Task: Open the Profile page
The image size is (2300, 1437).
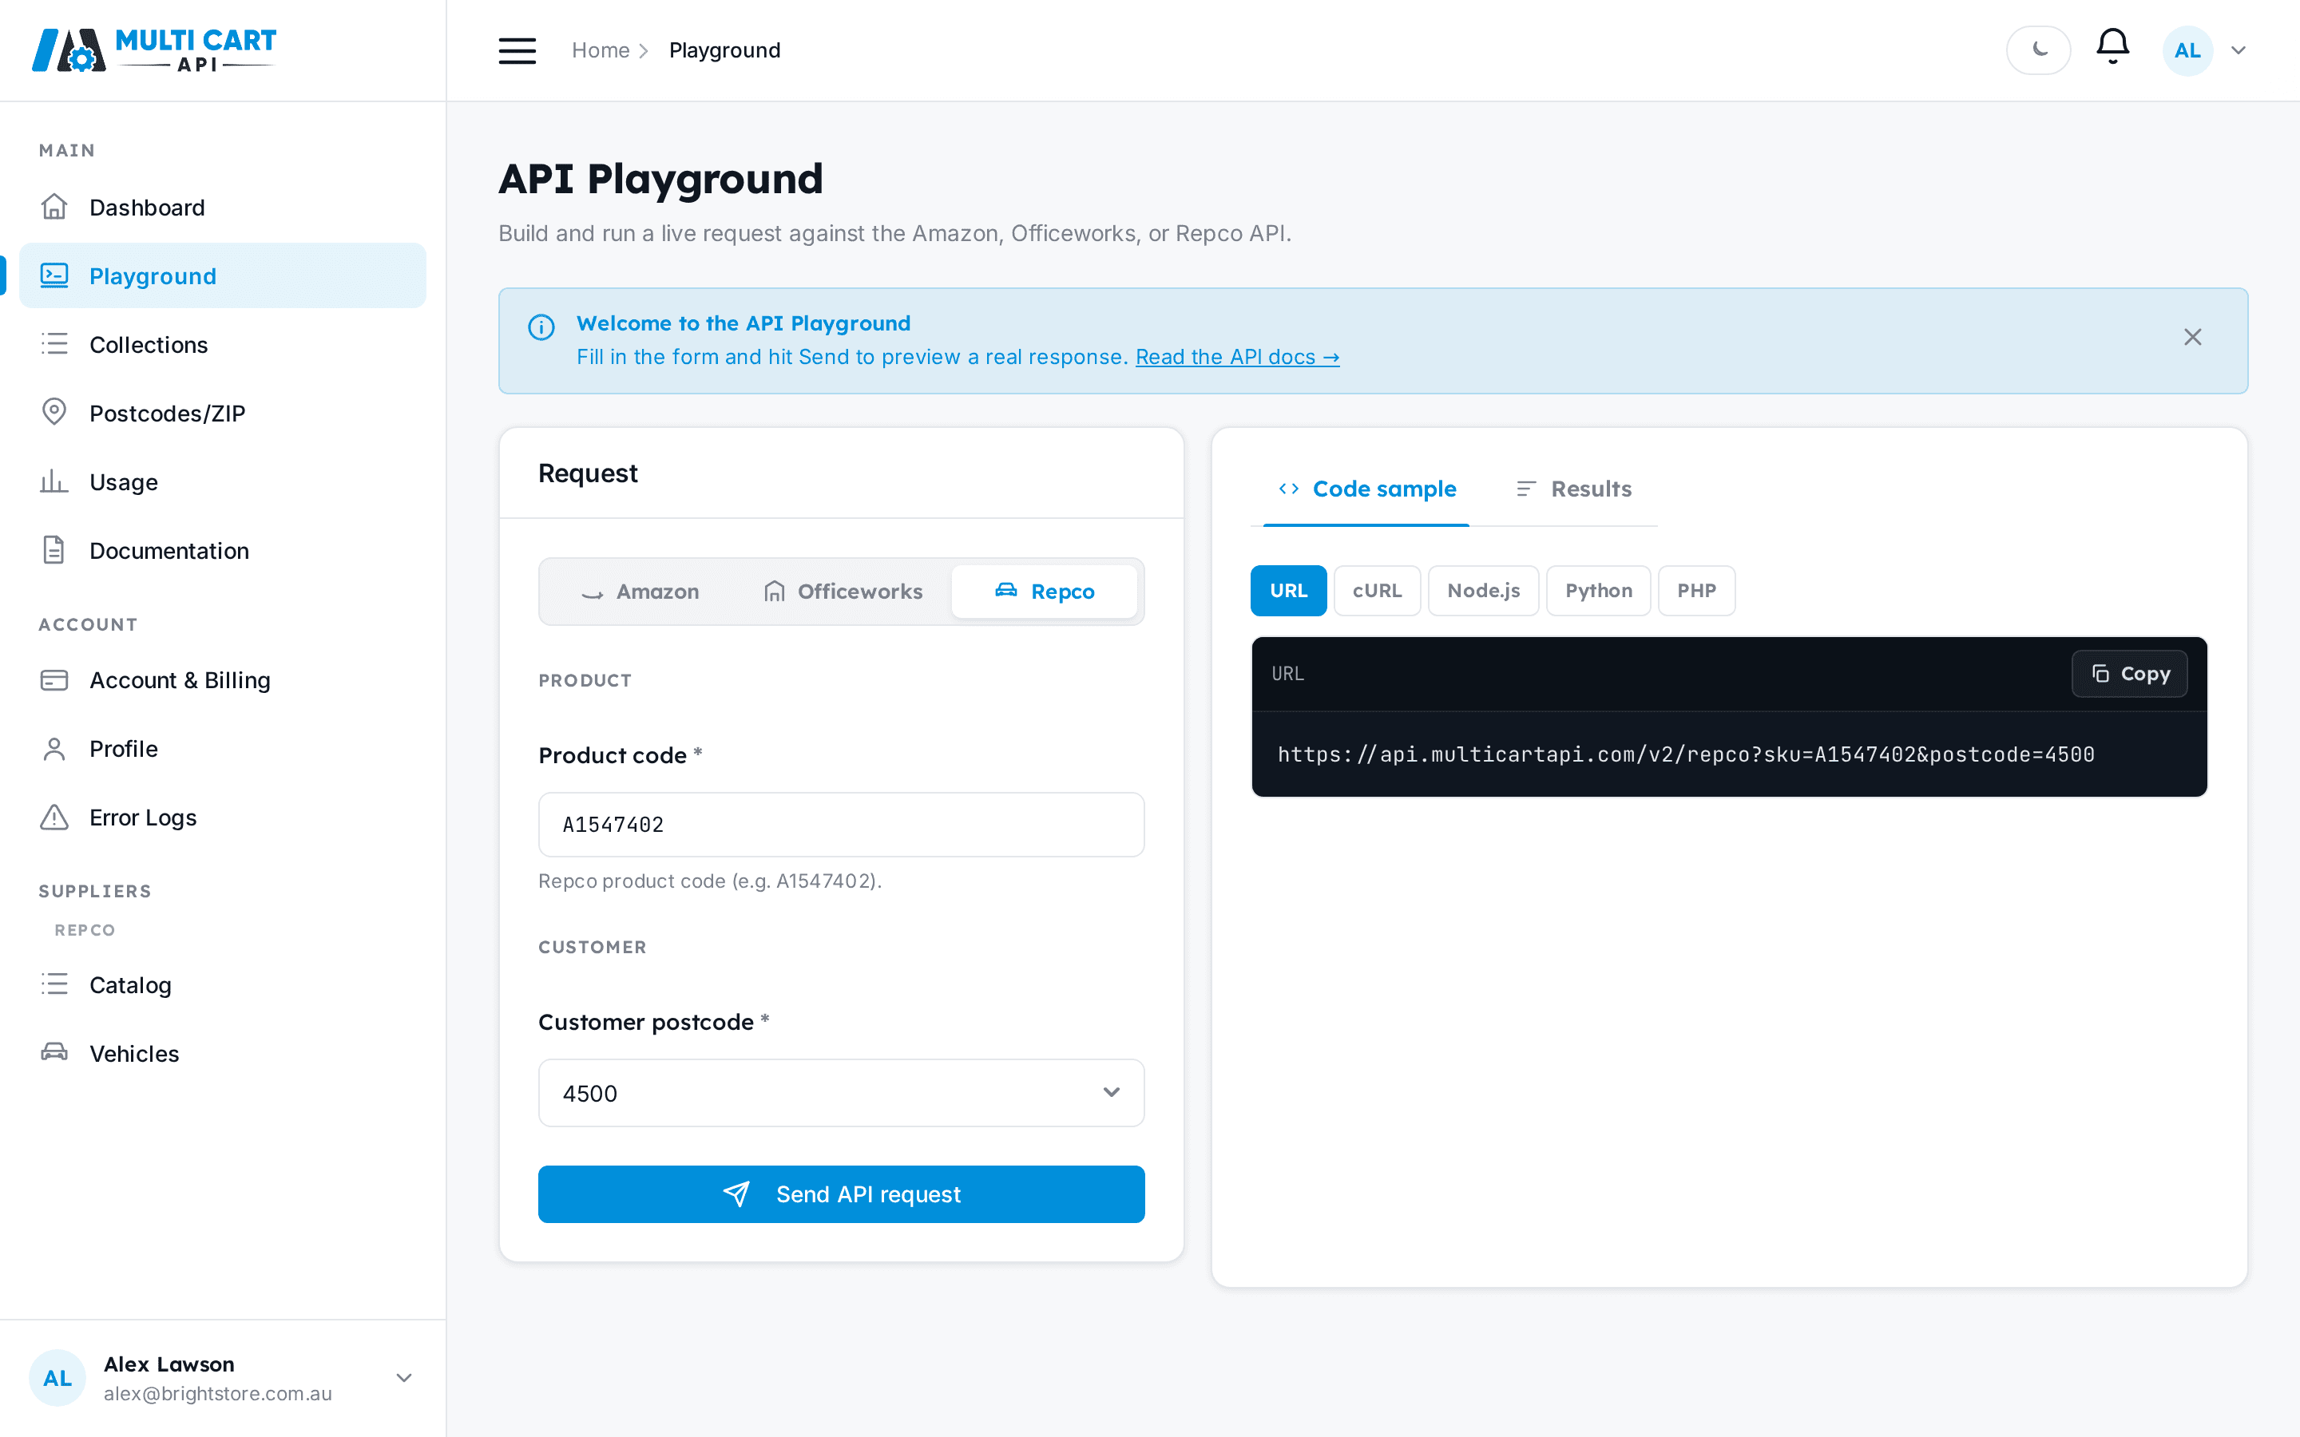Action: pos(222,748)
